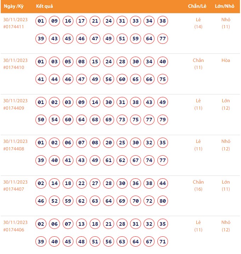Click ball 71 in draw #0174406

click(x=163, y=242)
